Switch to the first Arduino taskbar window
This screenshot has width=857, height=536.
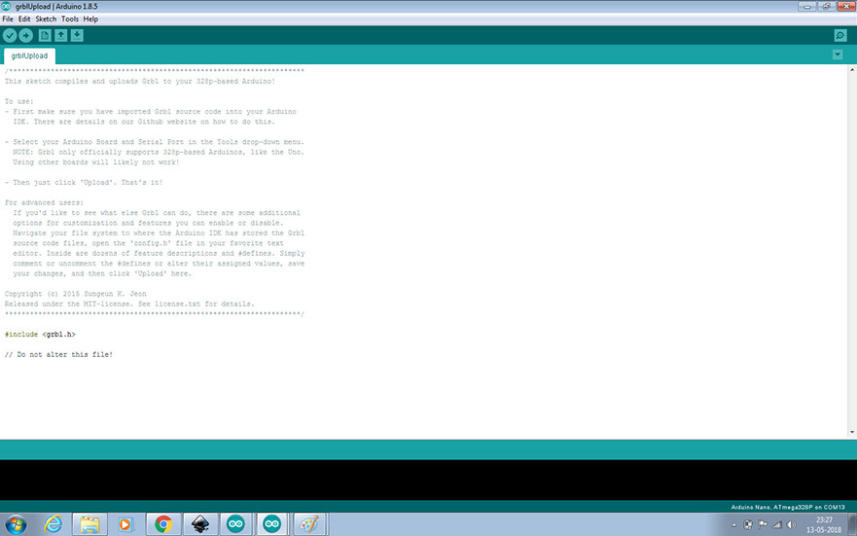coord(235,524)
